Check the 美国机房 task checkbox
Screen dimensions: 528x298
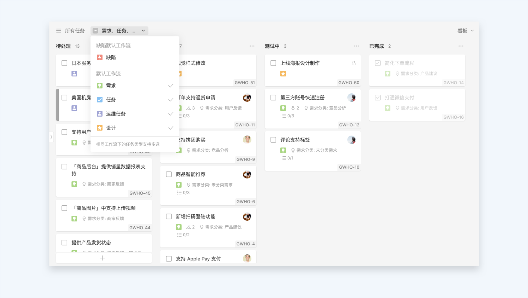tap(64, 98)
